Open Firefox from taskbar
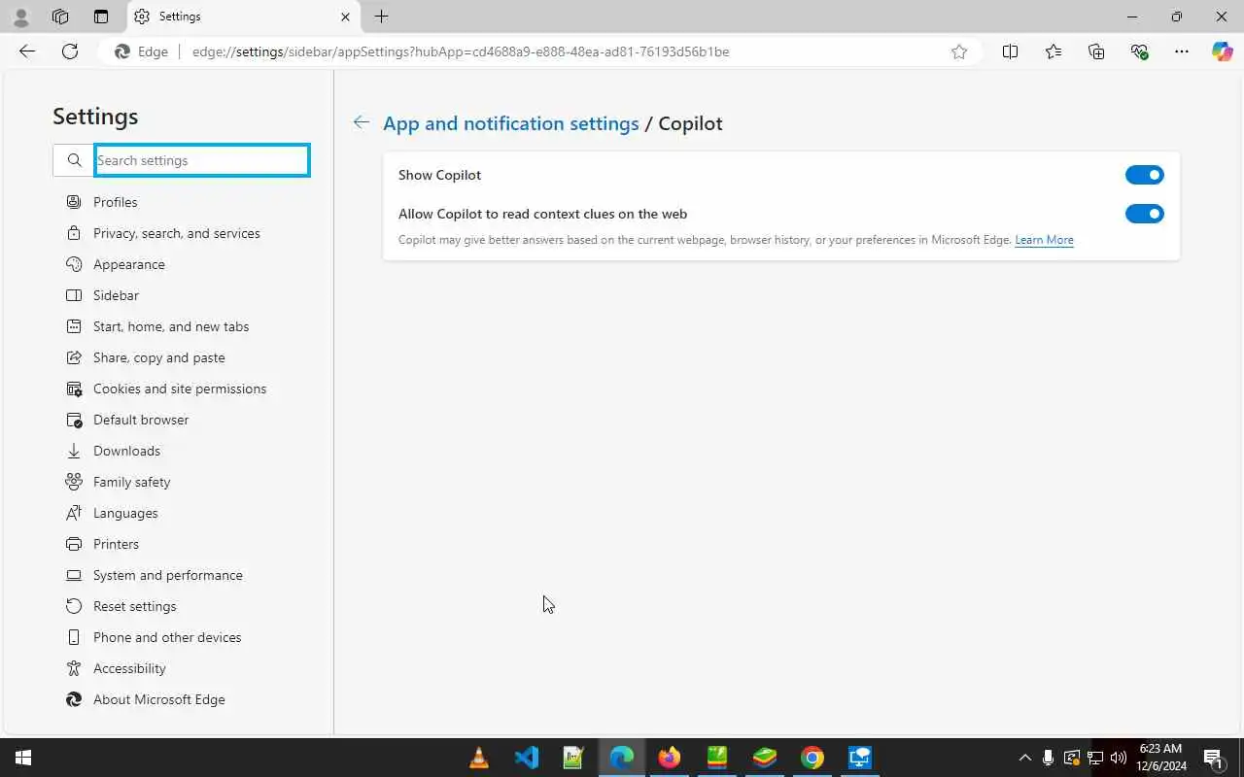1244x777 pixels. coord(670,758)
